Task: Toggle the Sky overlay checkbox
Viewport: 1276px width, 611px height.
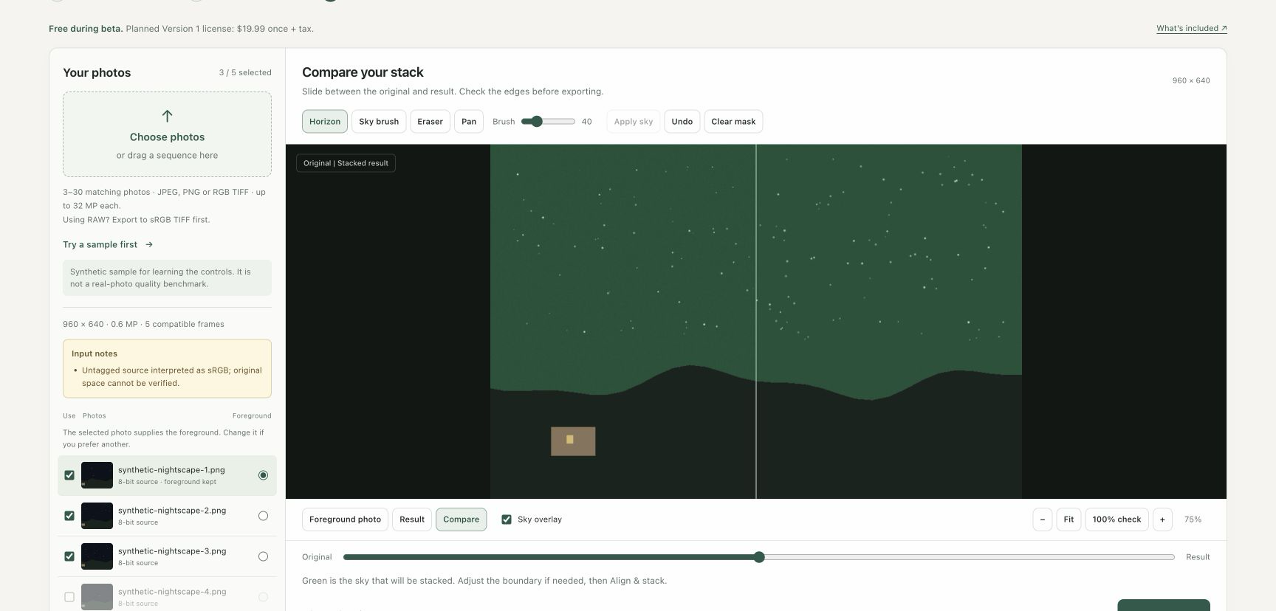Action: (507, 519)
